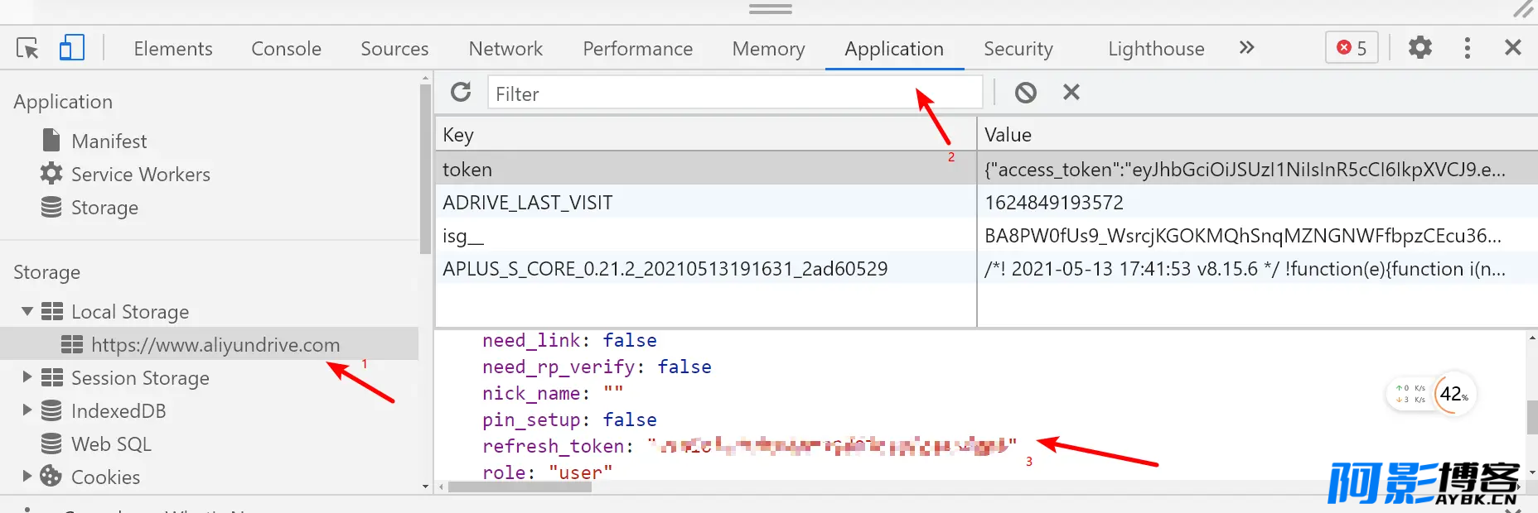Show more tabs via double chevron
Viewport: 1538px width, 513px height.
[1246, 48]
